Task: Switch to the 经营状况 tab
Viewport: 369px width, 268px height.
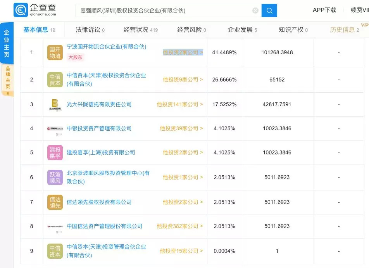Action: [141, 30]
